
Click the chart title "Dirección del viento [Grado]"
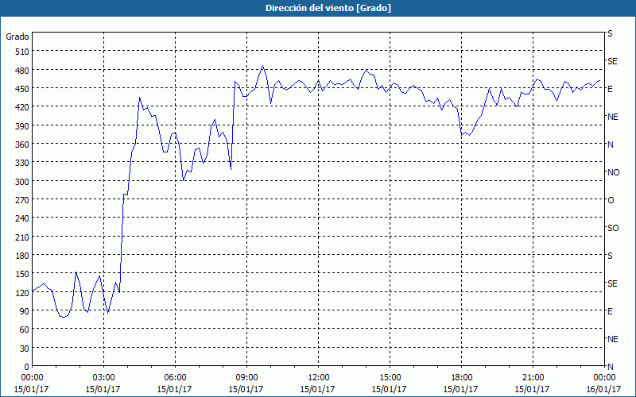click(328, 8)
